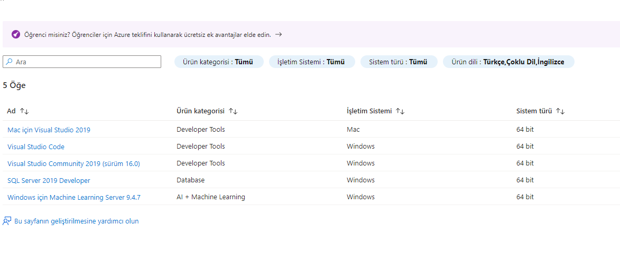The width and height of the screenshot is (620, 253).
Task: Select Windows cell in SQL Server row
Action: (360, 180)
